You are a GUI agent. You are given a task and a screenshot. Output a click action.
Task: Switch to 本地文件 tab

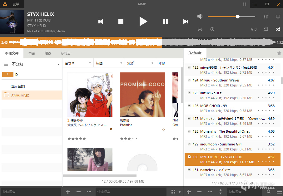(x=12, y=53)
